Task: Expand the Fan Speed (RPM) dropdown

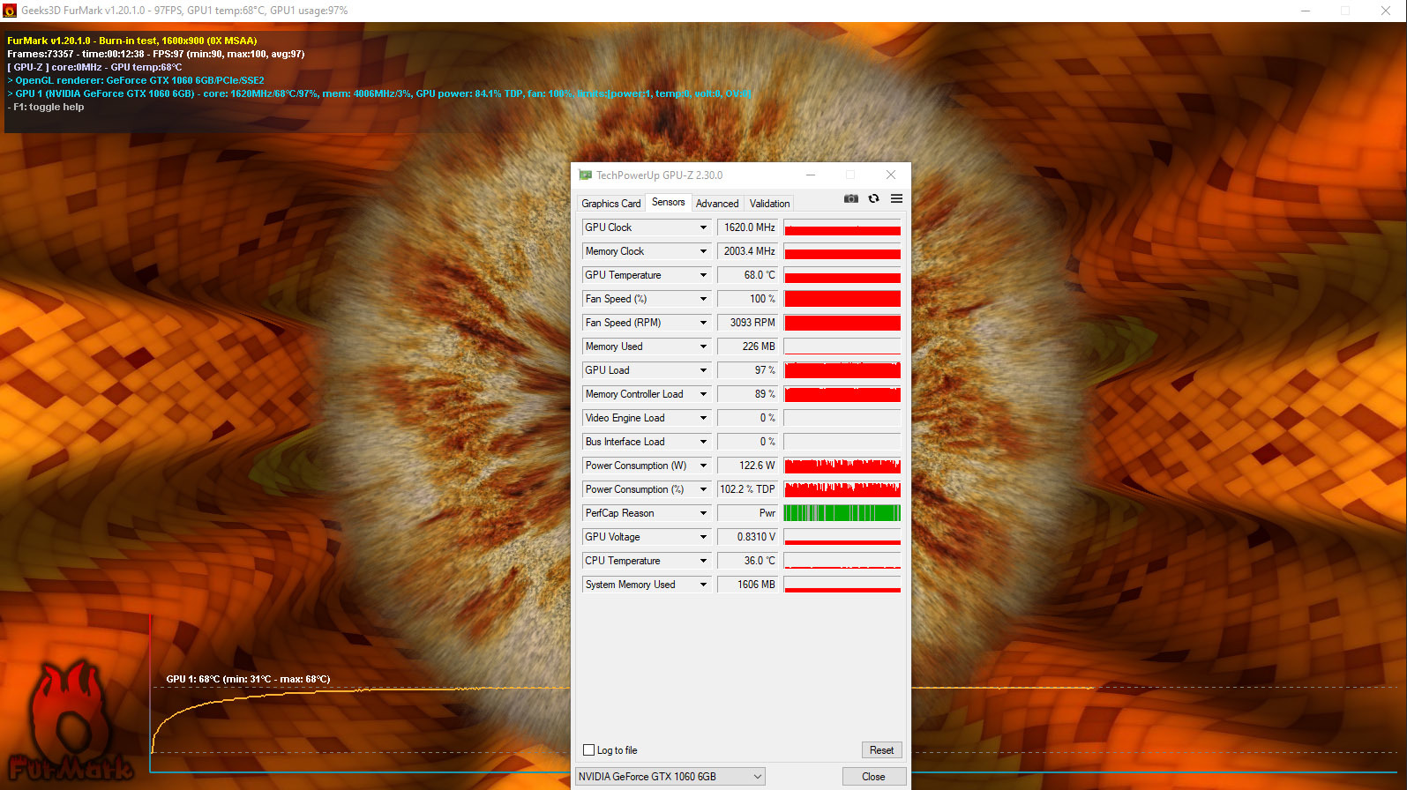Action: point(703,323)
